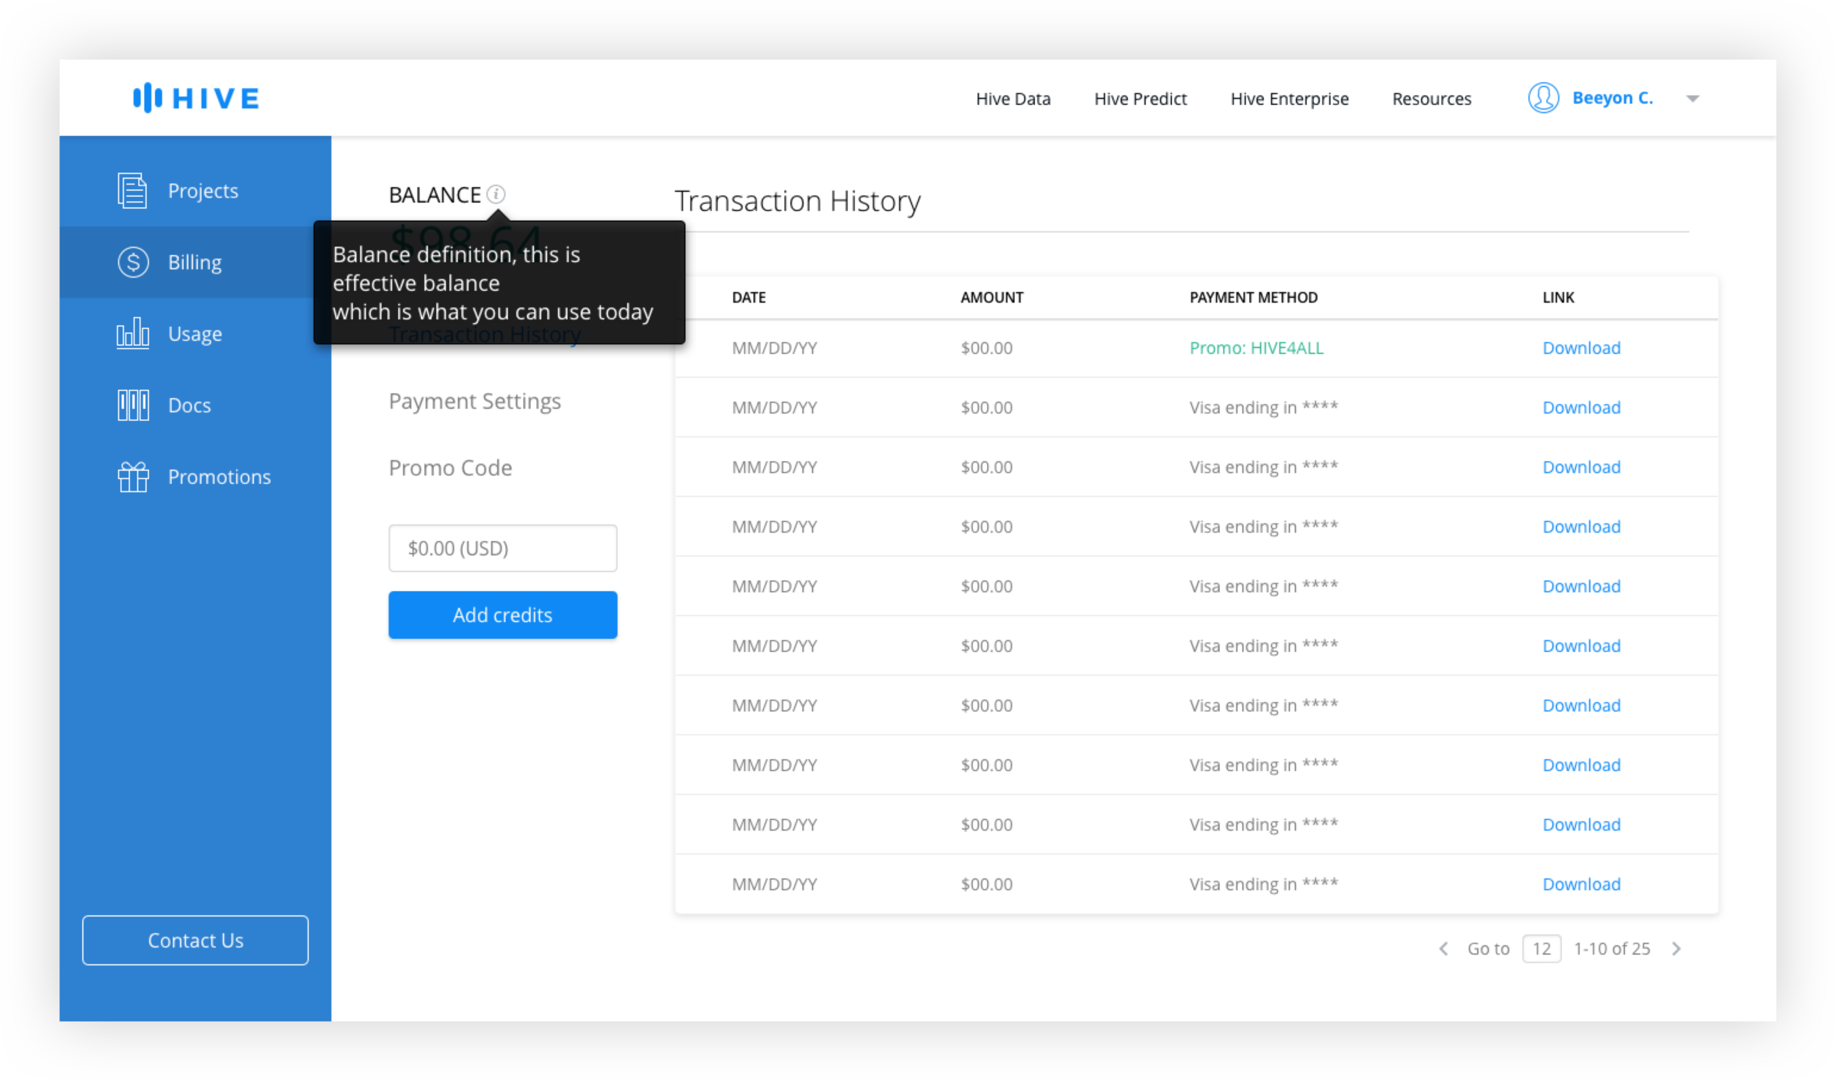Click the Beeyon C. username
Viewport: 1836px width, 1081px height.
(1612, 98)
